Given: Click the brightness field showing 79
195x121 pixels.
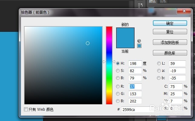Looking at the screenshot, I should click(x=135, y=78).
